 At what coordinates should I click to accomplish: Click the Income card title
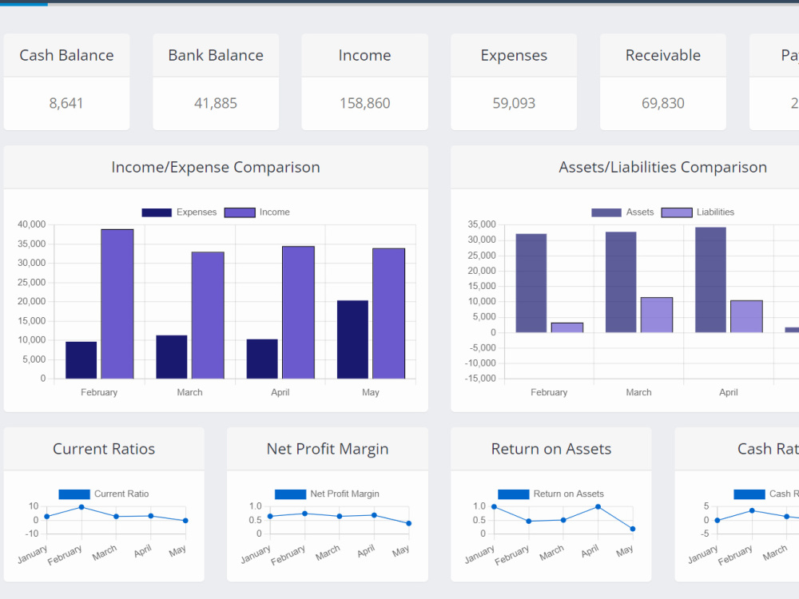365,55
